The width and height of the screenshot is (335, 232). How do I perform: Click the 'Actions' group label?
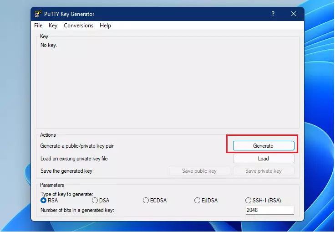point(48,135)
